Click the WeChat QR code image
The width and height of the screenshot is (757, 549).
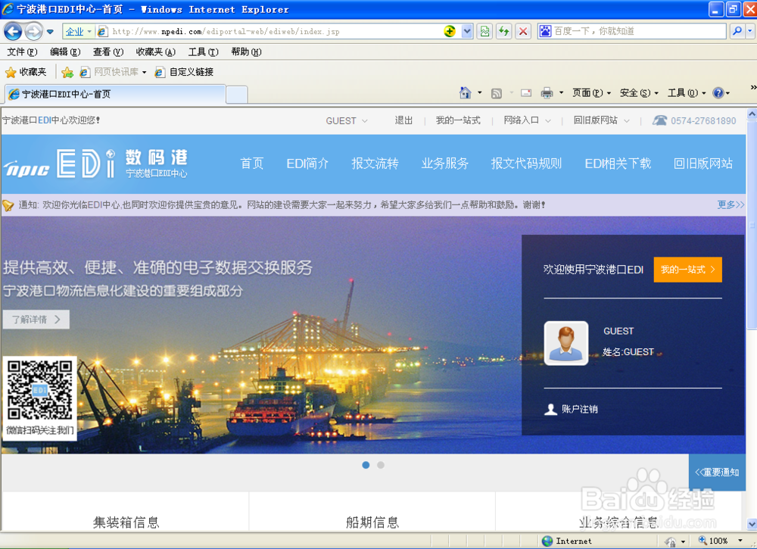(x=40, y=390)
